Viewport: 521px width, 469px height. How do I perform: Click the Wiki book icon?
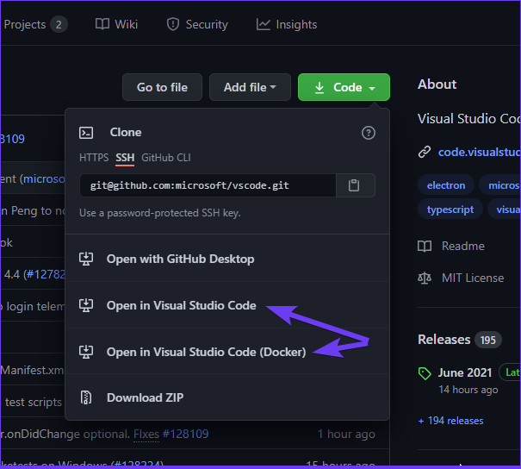(x=102, y=24)
